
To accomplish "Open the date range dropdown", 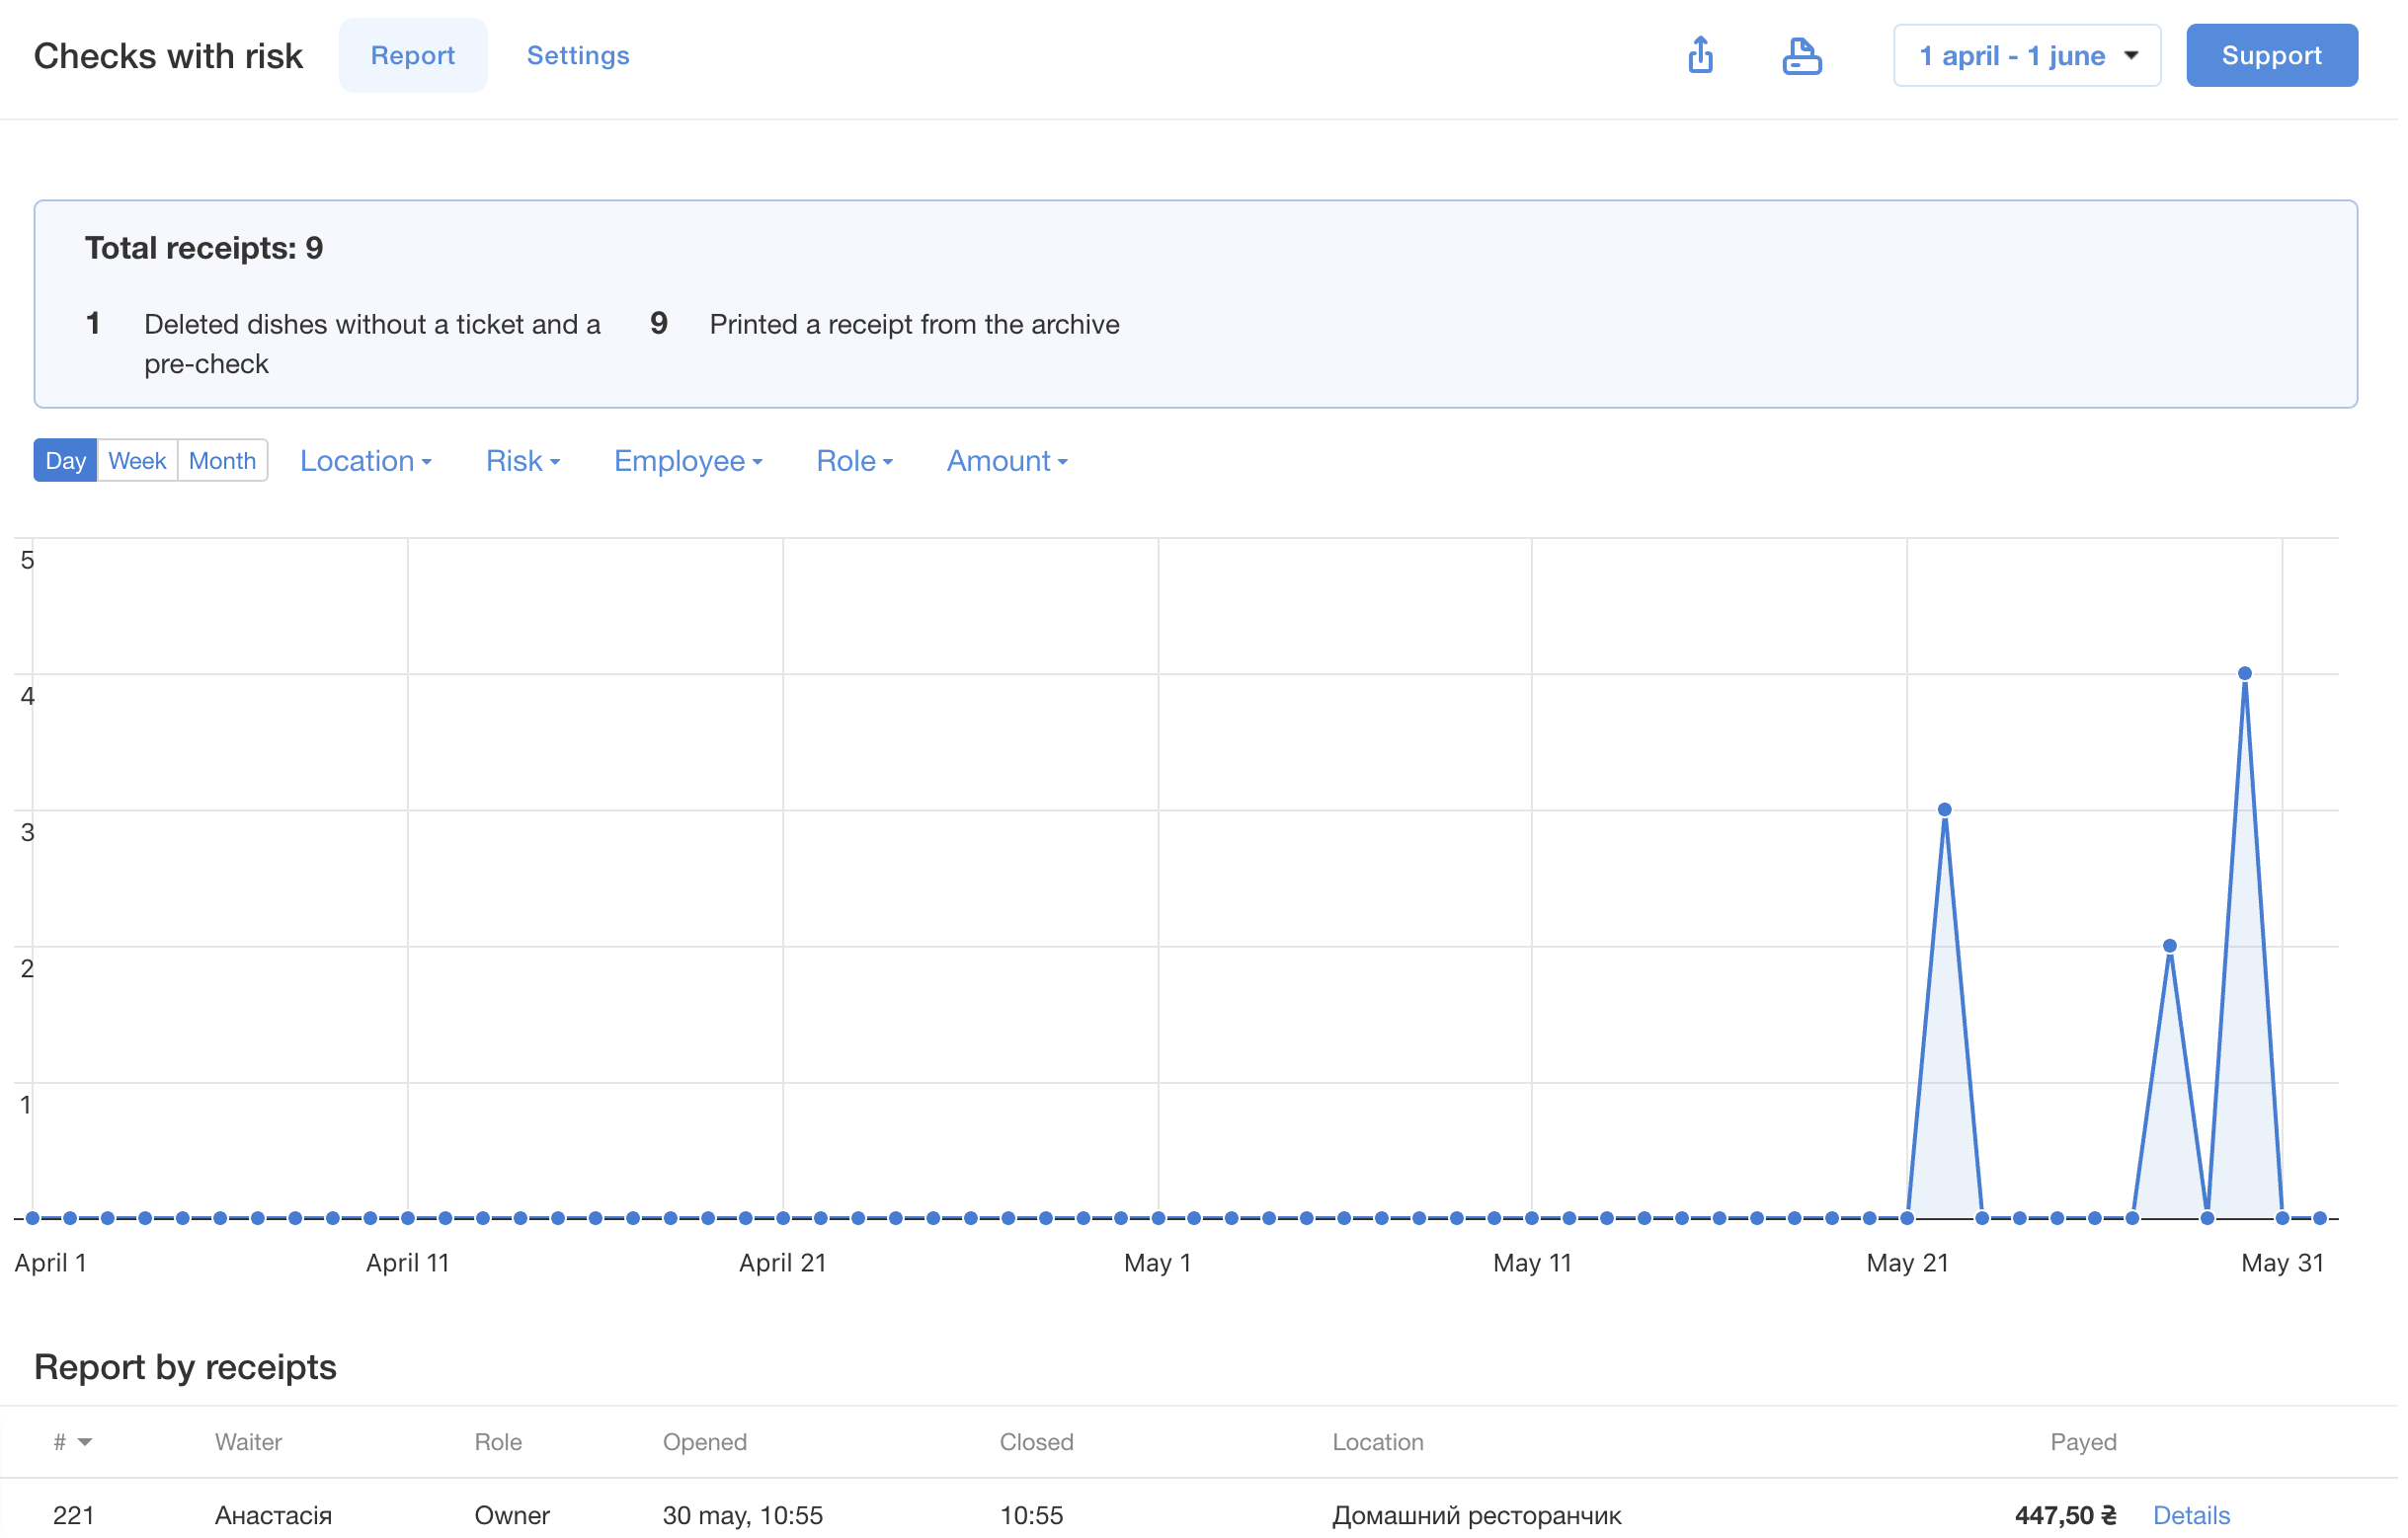I will pyautogui.click(x=2026, y=55).
